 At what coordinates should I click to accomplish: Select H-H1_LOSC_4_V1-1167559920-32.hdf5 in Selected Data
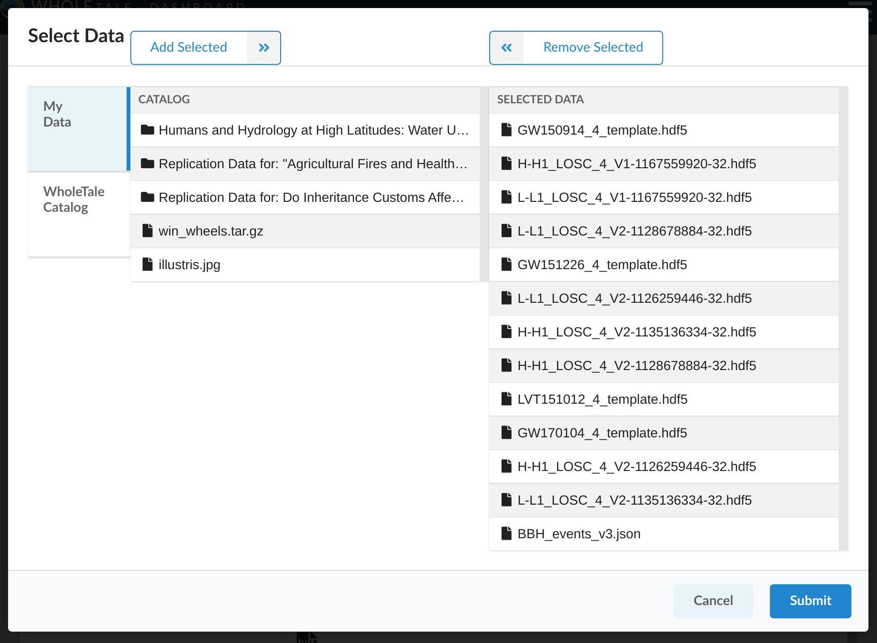[637, 163]
